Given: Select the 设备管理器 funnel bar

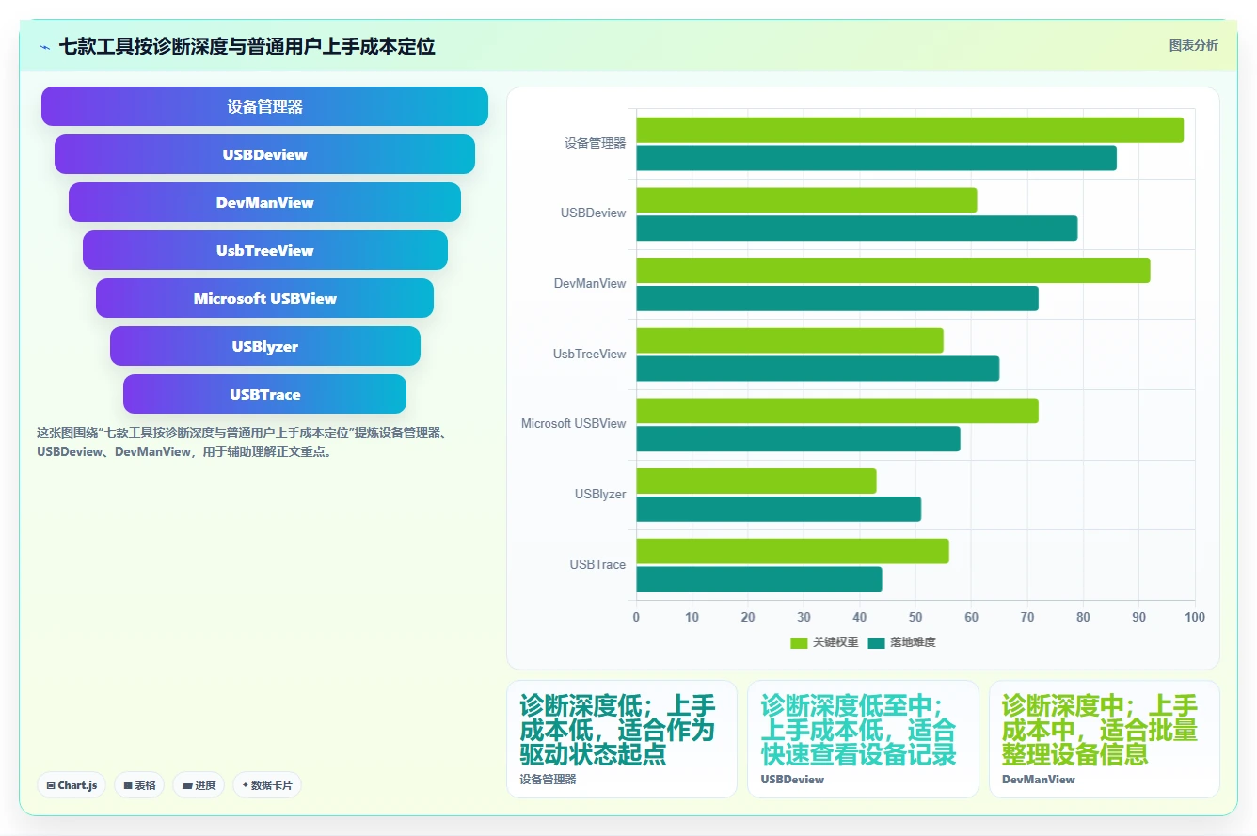Looking at the screenshot, I should 264,106.
